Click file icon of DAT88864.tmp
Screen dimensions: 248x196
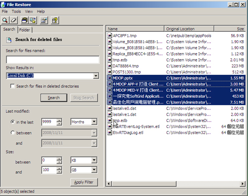tap(110, 66)
